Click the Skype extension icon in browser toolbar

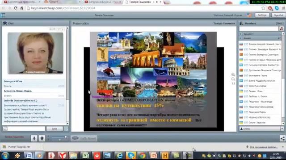click(277, 8)
